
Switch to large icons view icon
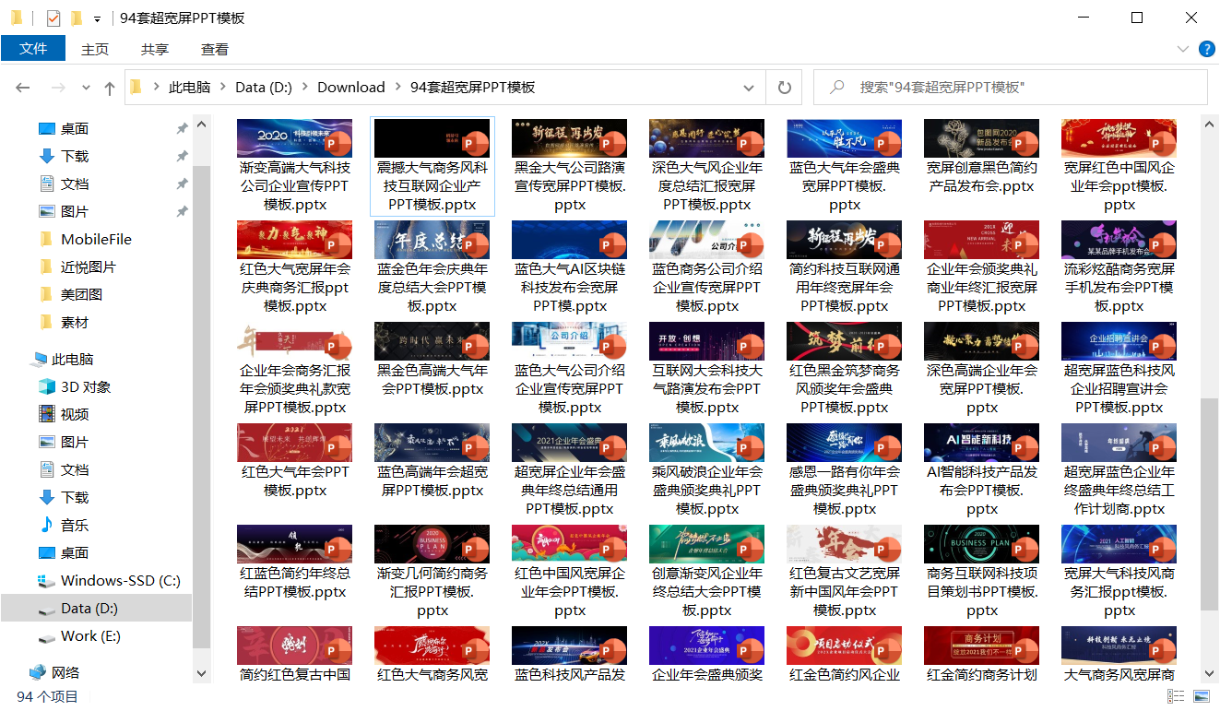(1202, 696)
